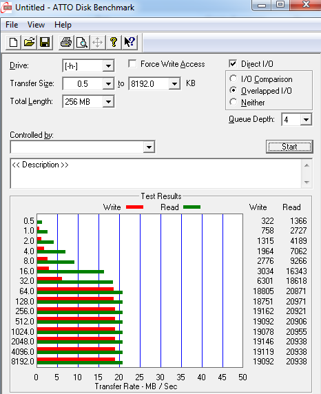This screenshot has width=321, height=394.
Task: Open the View menu
Action: [x=36, y=25]
